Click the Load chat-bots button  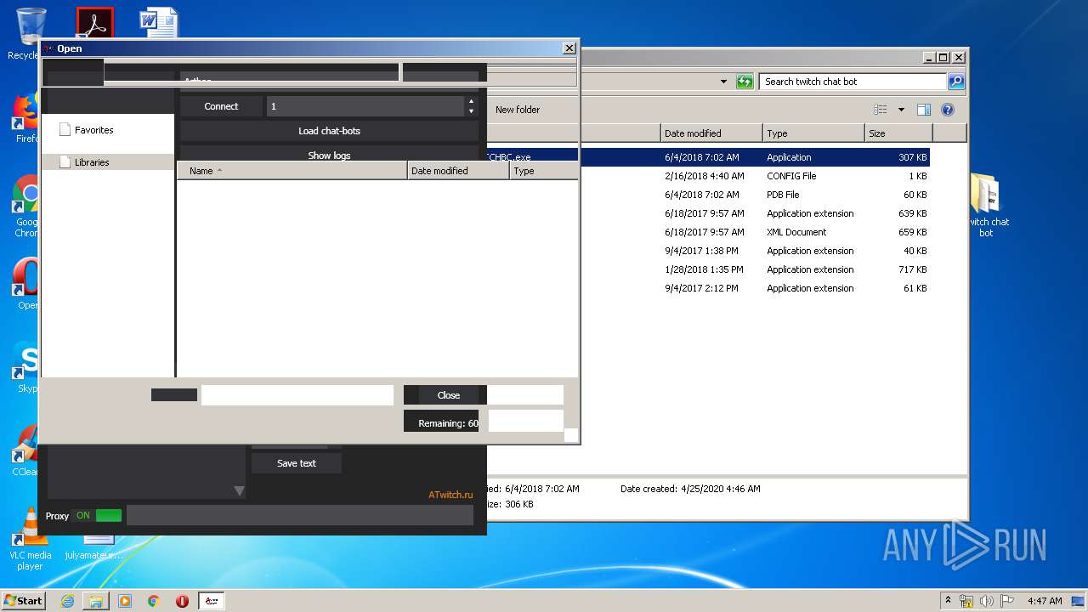pyautogui.click(x=329, y=131)
